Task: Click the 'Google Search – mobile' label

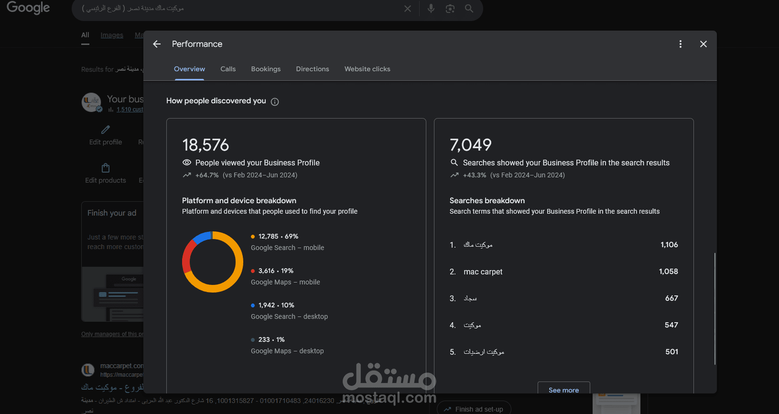Action: click(x=287, y=248)
